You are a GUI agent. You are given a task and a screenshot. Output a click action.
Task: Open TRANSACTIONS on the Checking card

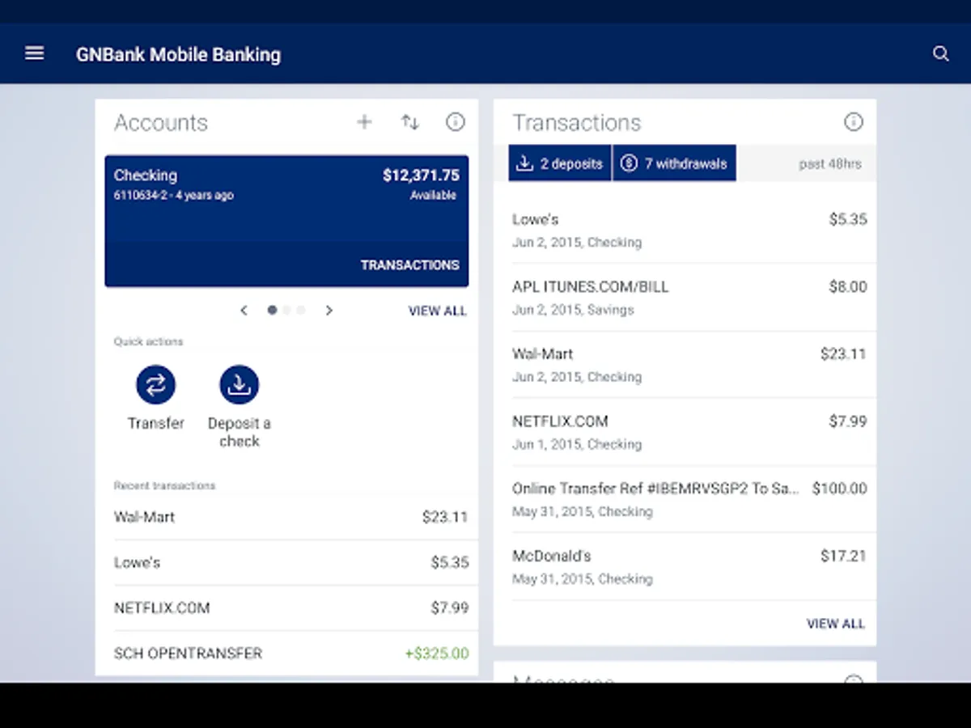click(x=409, y=265)
